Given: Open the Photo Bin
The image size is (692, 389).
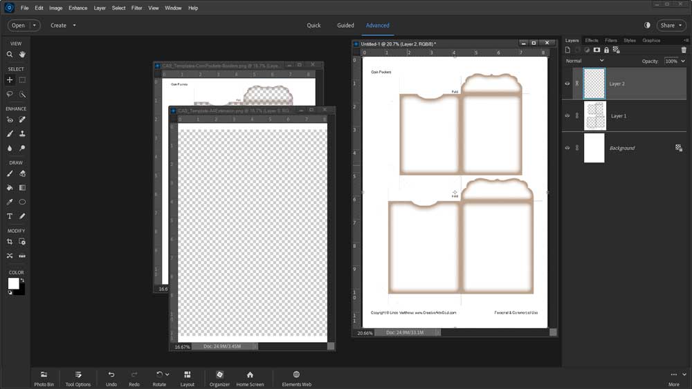Looking at the screenshot, I should tap(44, 379).
